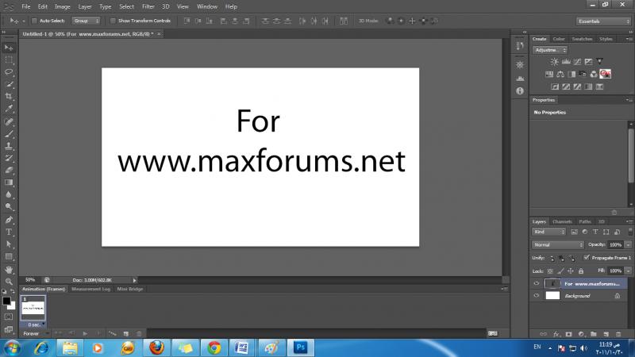Hide the Background layer
The height and width of the screenshot is (357, 635).
[537, 295]
